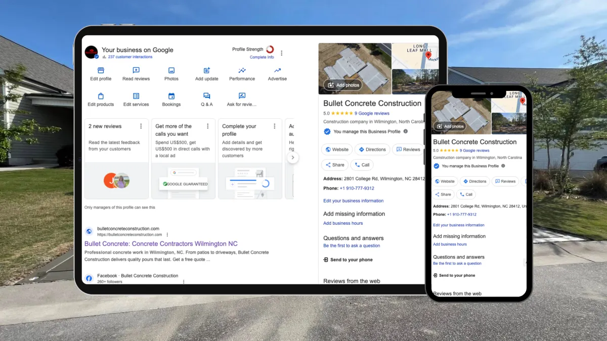Open 9 Google reviews on the phone screen
The width and height of the screenshot is (607, 341).
pos(474,151)
